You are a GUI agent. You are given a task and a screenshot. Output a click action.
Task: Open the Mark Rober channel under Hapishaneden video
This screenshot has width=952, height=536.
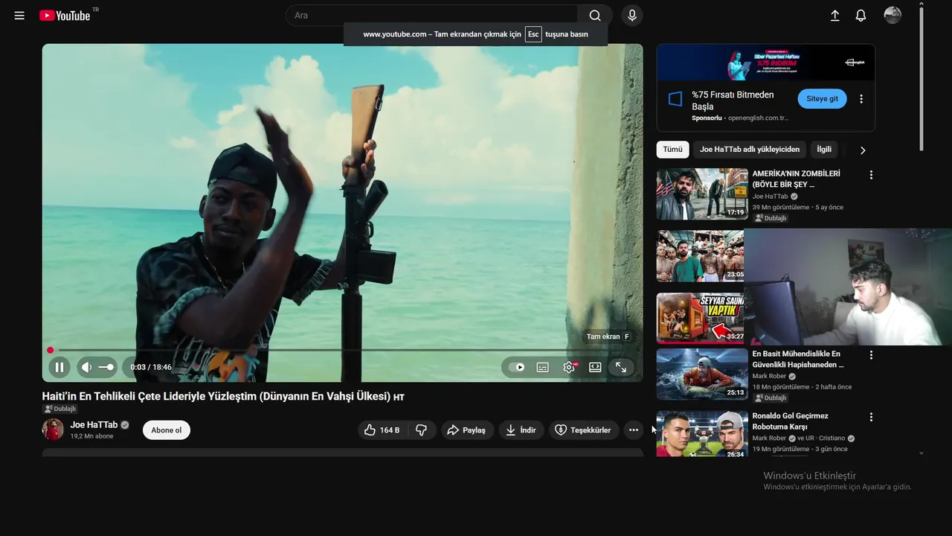point(769,377)
